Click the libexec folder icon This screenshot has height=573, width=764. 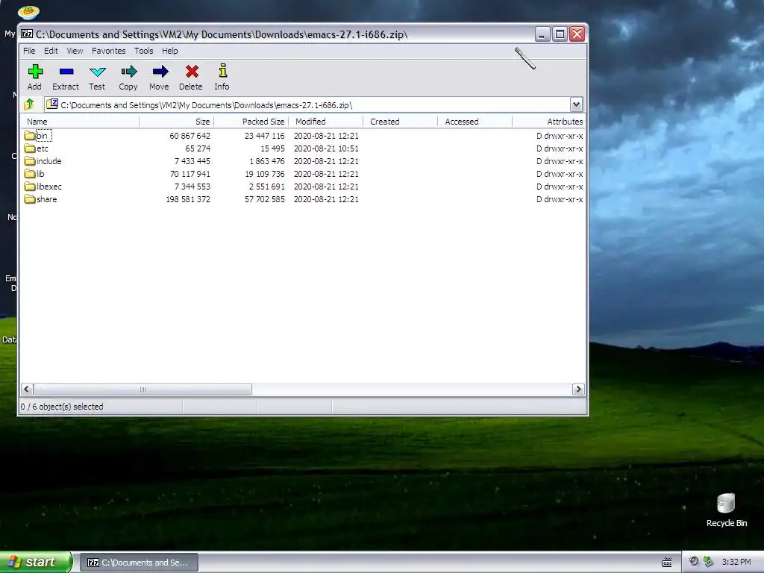pyautogui.click(x=30, y=187)
